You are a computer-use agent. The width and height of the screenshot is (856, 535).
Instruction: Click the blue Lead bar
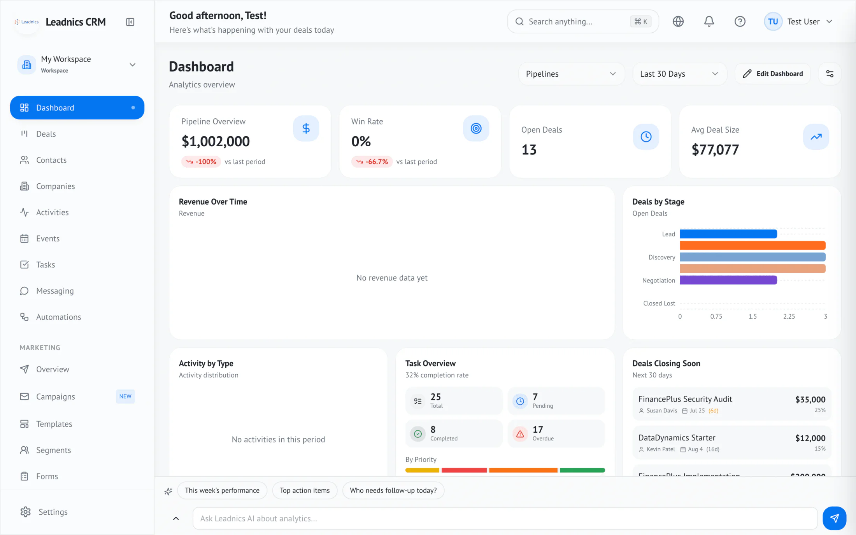pos(728,234)
